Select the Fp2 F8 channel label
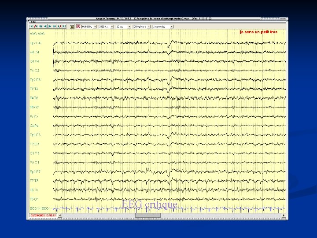317x238 pixels. point(35,80)
